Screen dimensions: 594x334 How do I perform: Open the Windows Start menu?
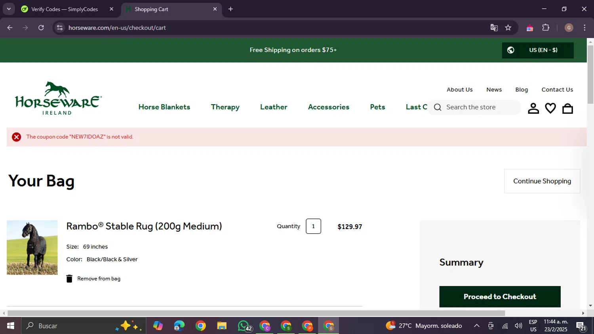pyautogui.click(x=11, y=326)
